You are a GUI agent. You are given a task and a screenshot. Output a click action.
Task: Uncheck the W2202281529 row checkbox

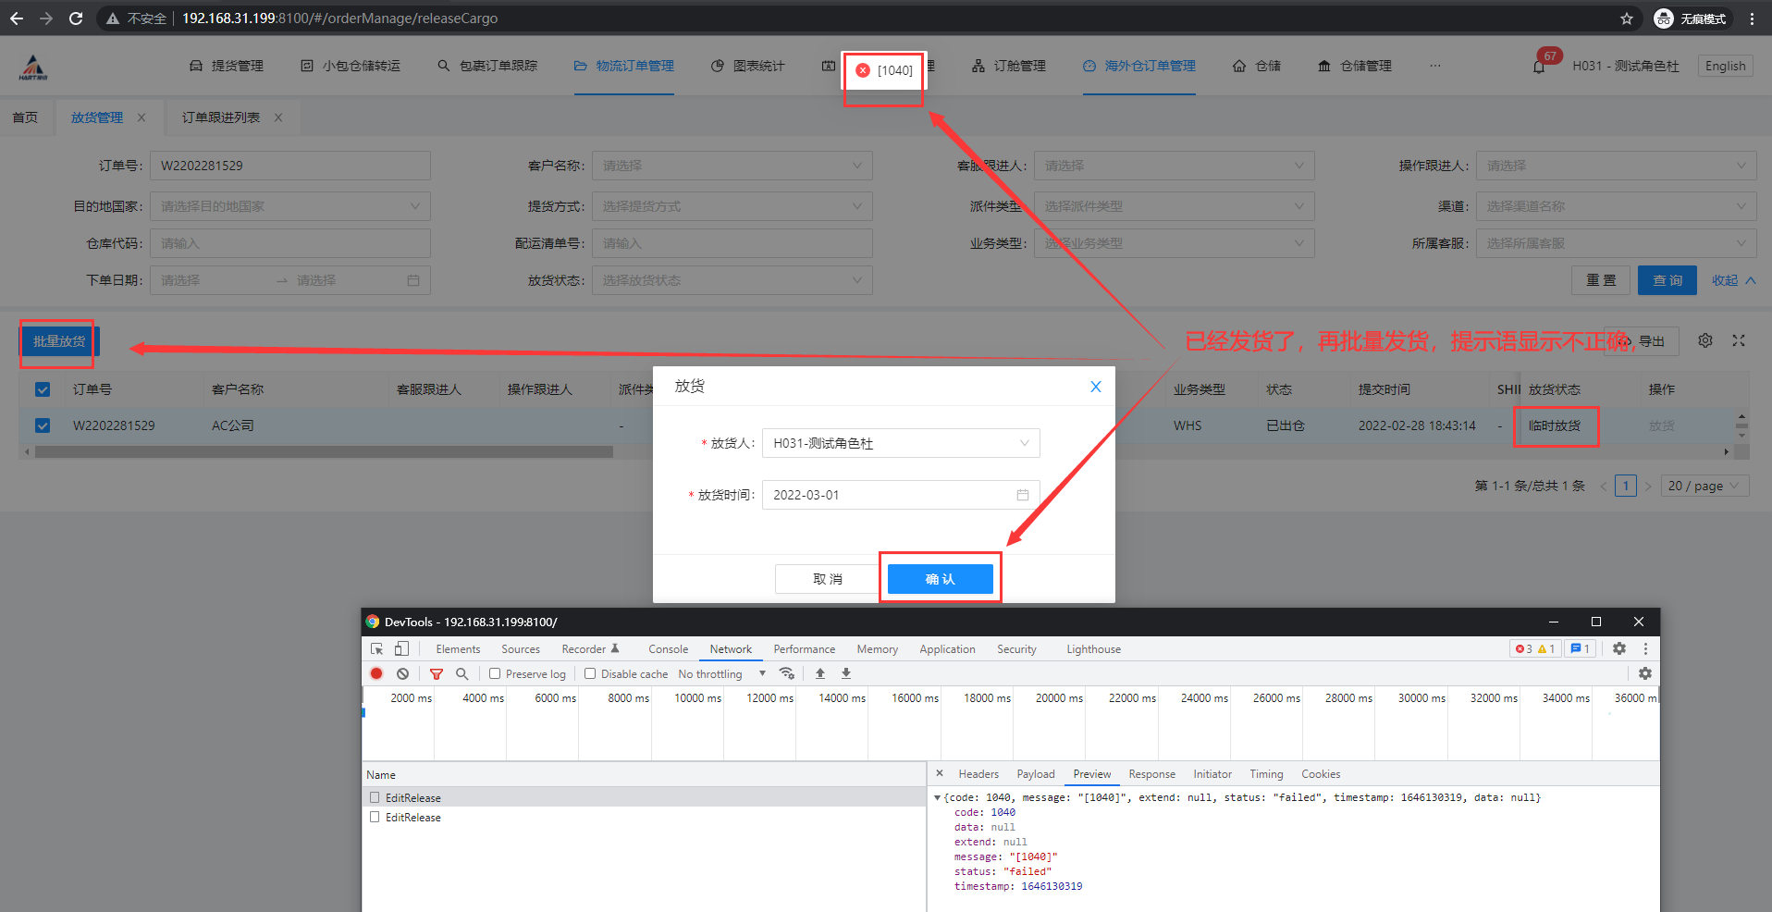point(43,425)
